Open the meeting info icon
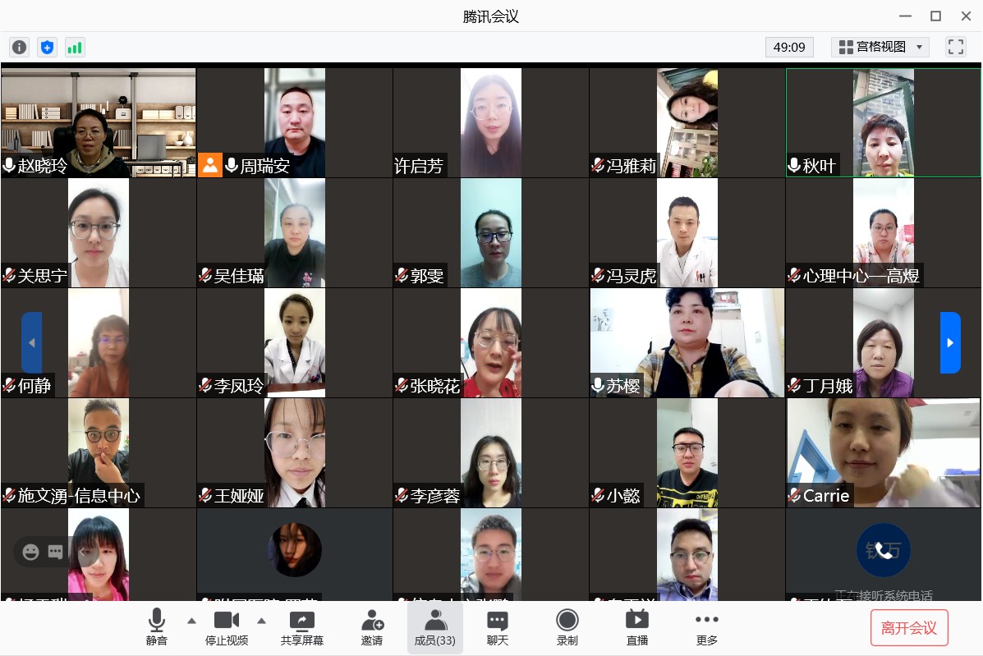 tap(19, 47)
